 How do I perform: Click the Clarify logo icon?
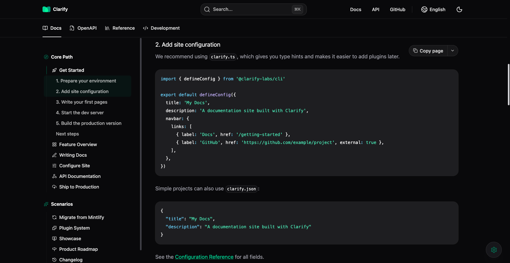[46, 9]
